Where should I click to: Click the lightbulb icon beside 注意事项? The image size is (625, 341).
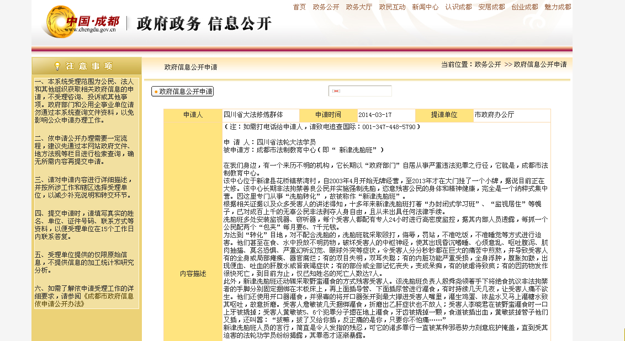click(x=57, y=66)
